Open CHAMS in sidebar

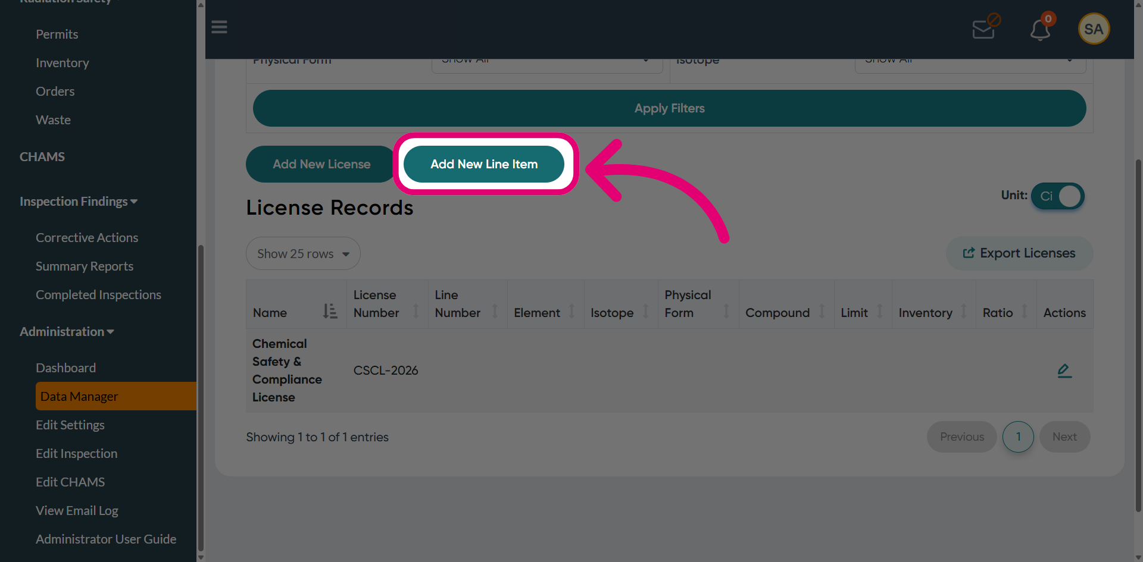pos(42,157)
